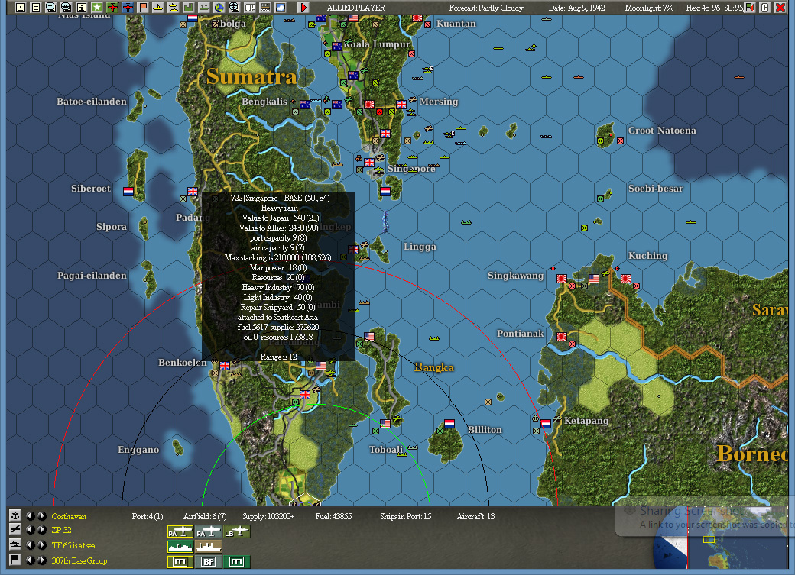Toggle the yellow aircraft display icon

[x=157, y=8]
